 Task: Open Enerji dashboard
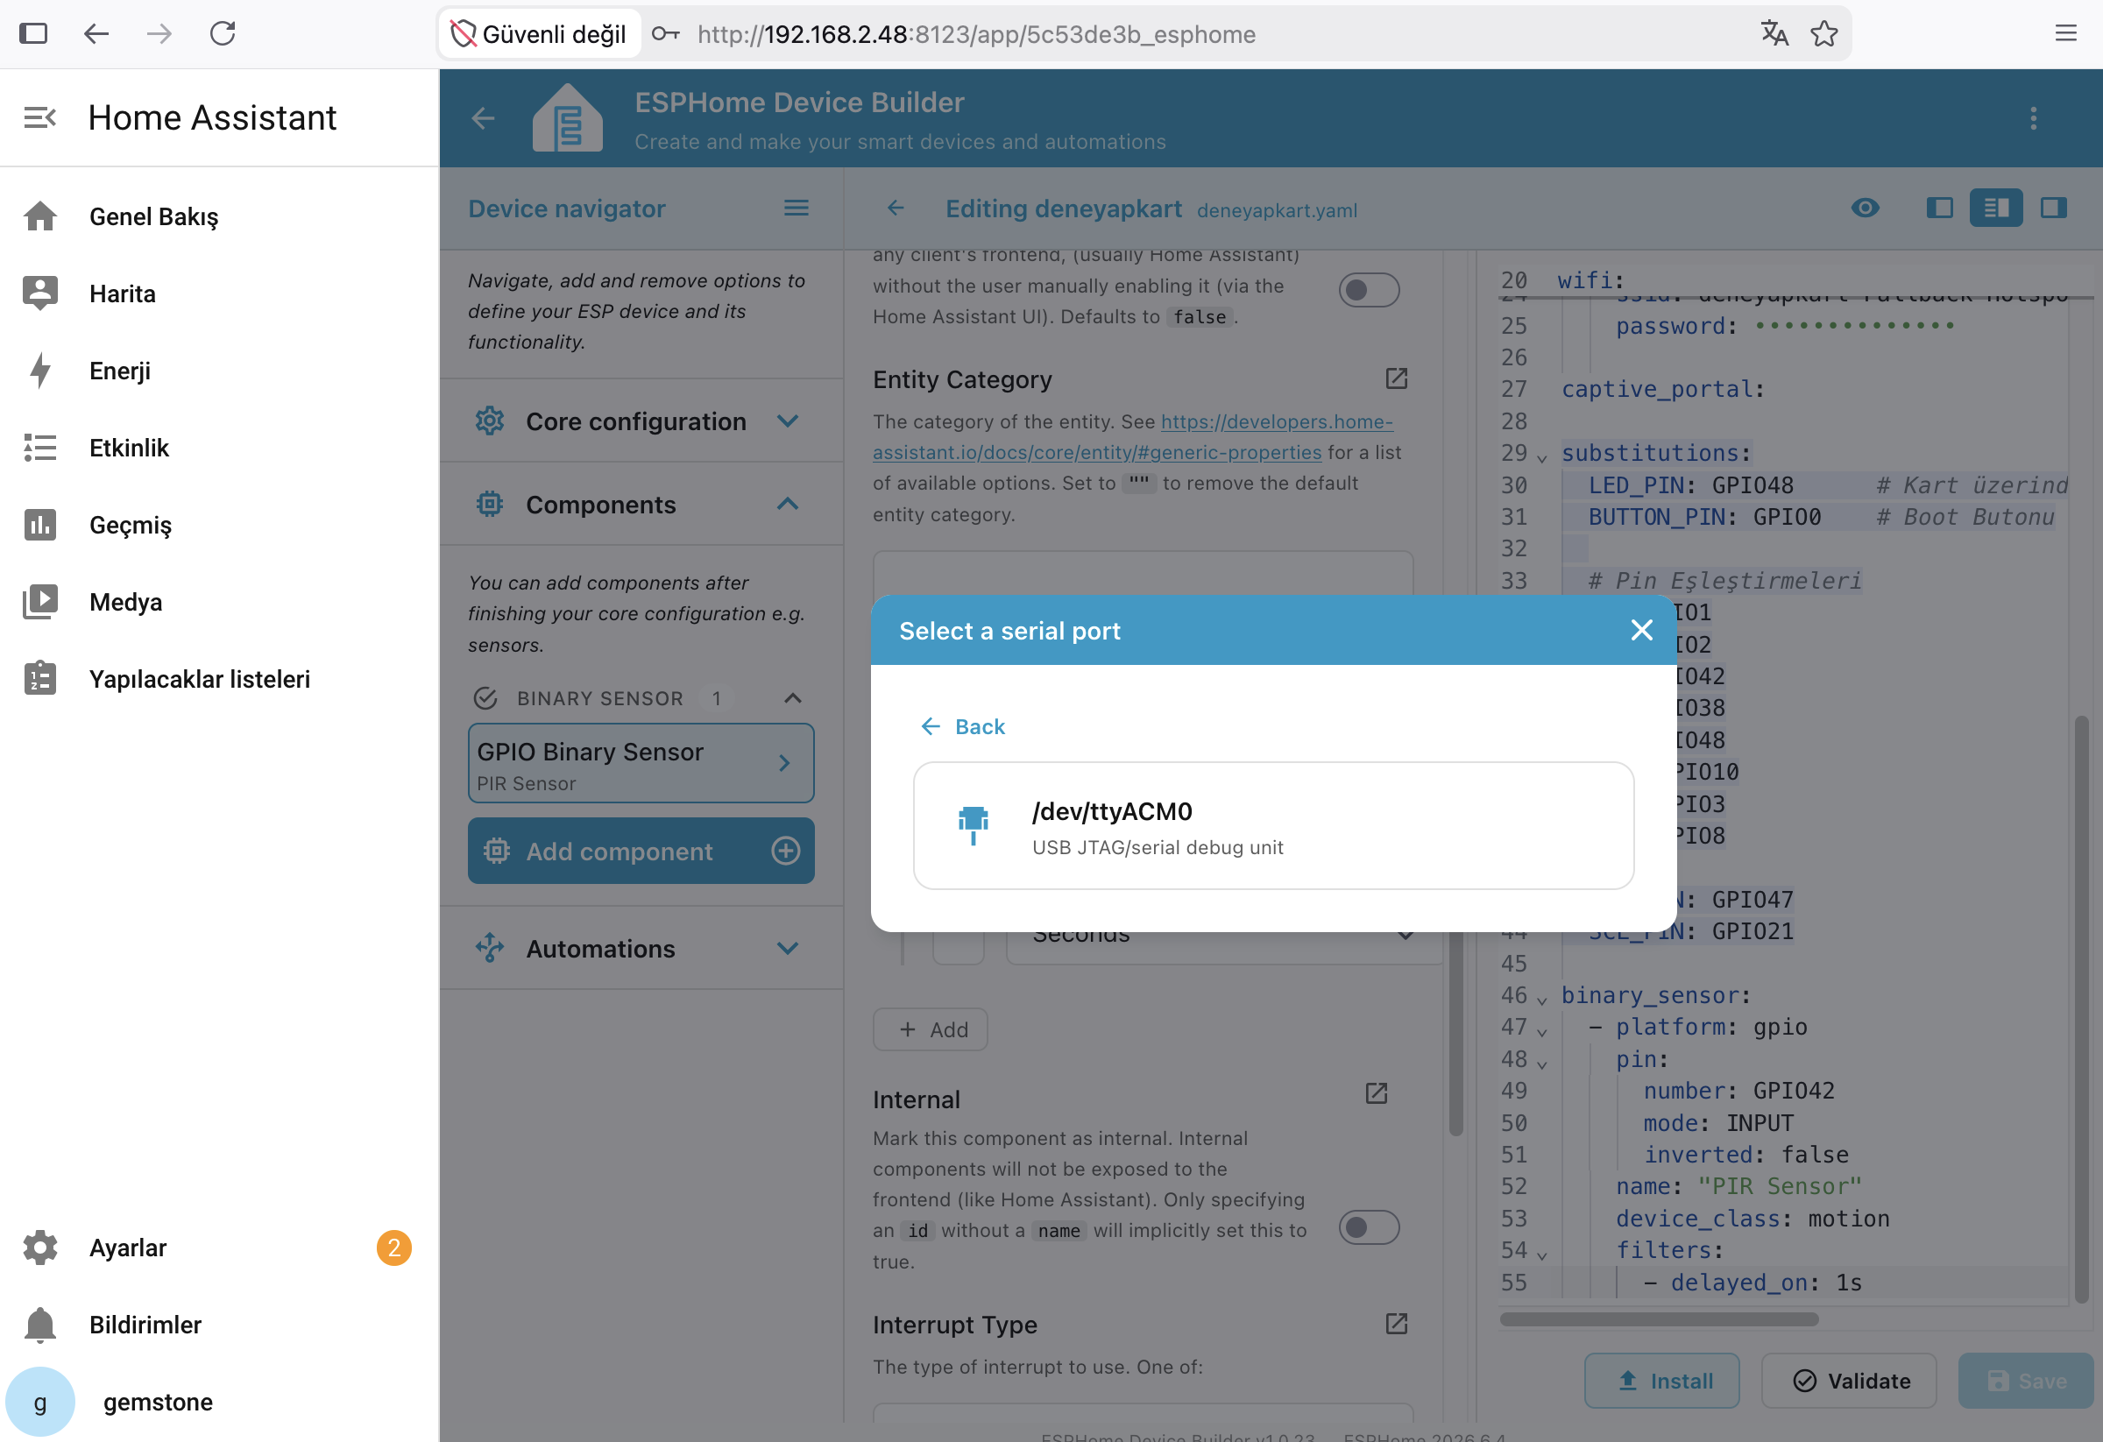(219, 371)
